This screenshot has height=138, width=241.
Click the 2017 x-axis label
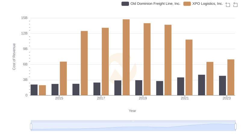point(101,98)
